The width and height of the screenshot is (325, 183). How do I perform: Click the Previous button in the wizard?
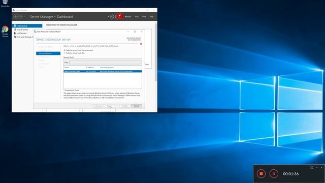[x=98, y=106]
